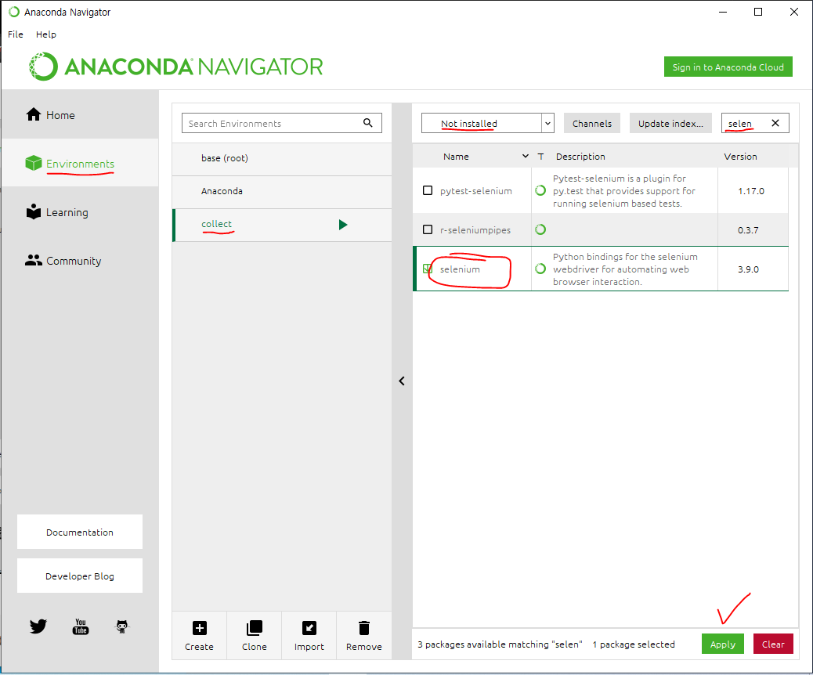The height and width of the screenshot is (675, 813).
Task: Open the Developer Blog button
Action: pos(80,576)
